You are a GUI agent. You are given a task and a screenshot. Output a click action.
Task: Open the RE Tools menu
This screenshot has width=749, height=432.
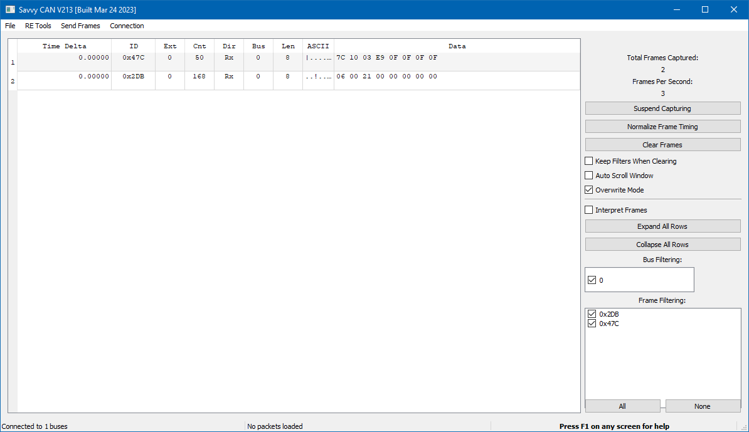[38, 26]
